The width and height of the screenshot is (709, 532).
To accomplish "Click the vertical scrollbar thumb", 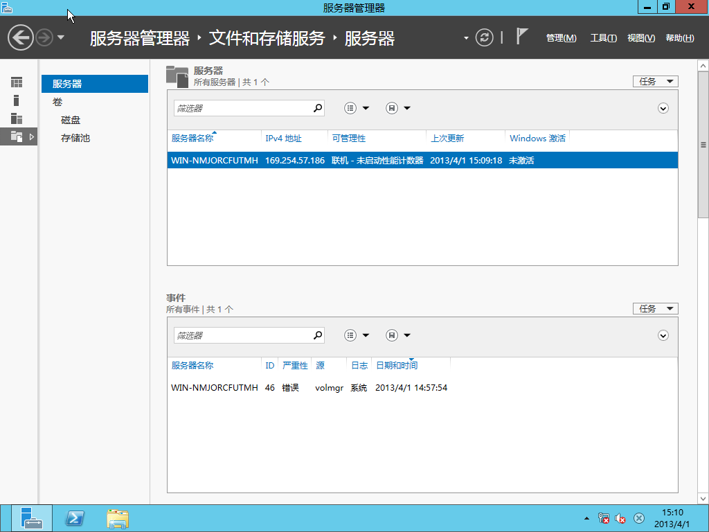I will [703, 145].
